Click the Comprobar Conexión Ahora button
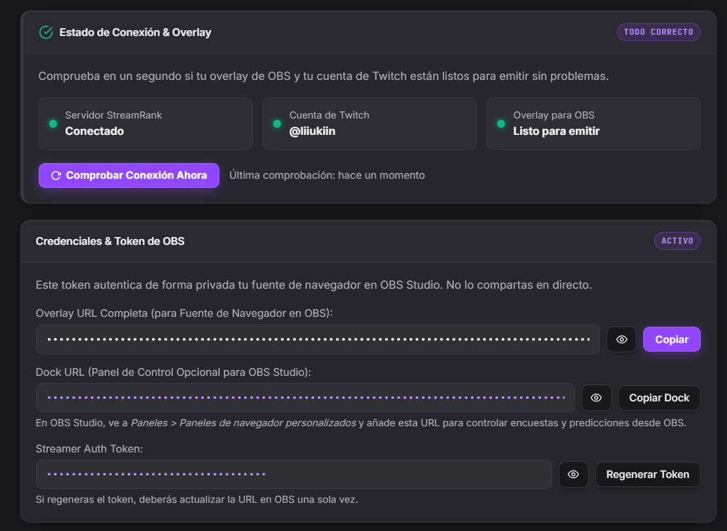The image size is (727, 531). (x=129, y=175)
